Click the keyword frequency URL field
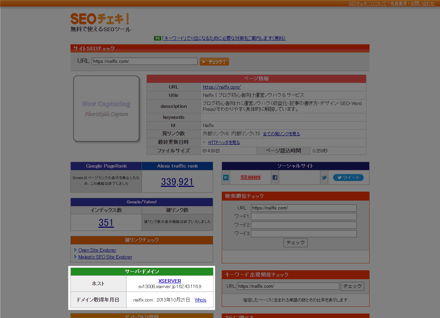 point(288,286)
